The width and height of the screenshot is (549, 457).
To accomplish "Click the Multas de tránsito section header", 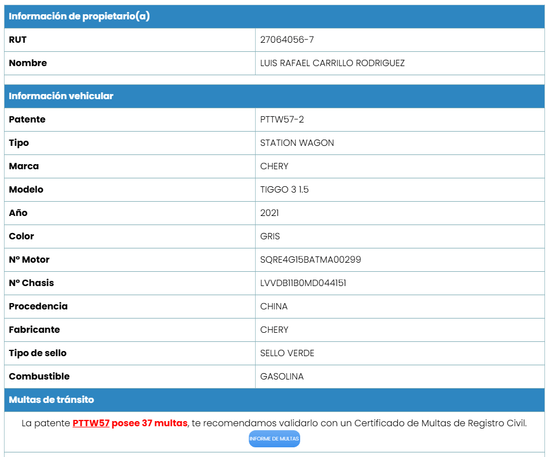I will 274,399.
